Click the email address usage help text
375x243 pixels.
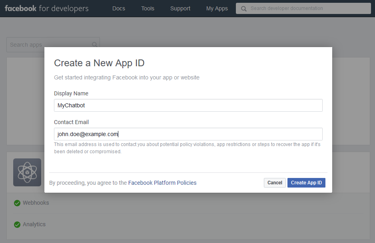click(x=187, y=148)
